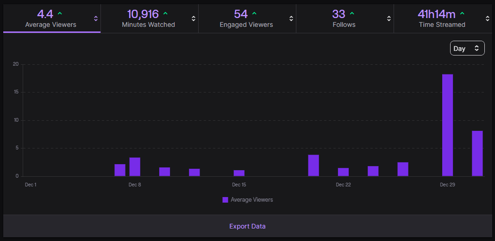Click the purple Average Viewers legend swatch
495x241 pixels.
click(x=225, y=200)
